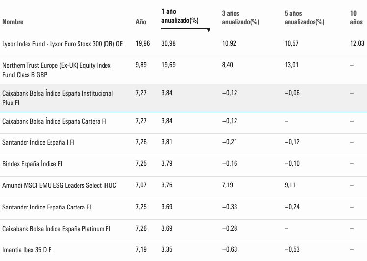Sort by 10 años column header
The width and height of the screenshot is (367, 261).
[x=356, y=18]
